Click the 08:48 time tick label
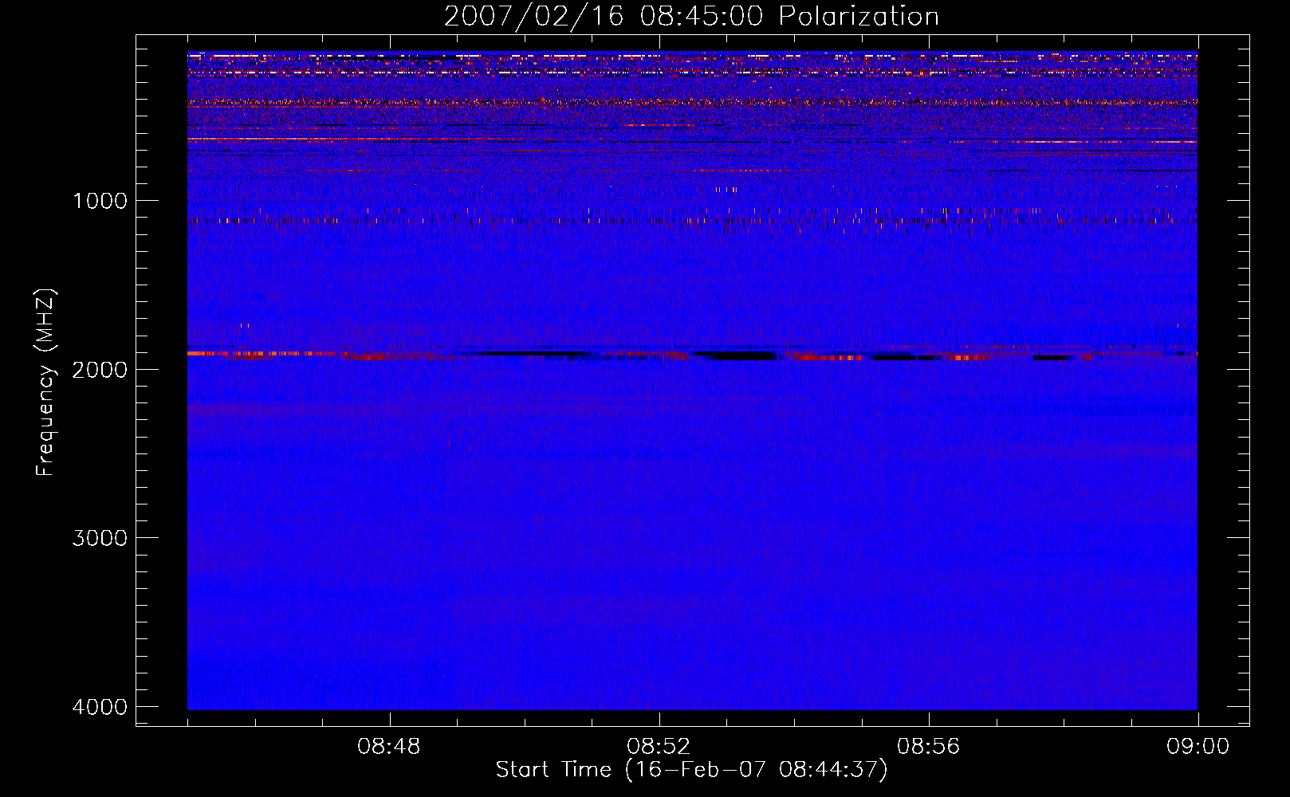1290x797 pixels. [x=389, y=747]
